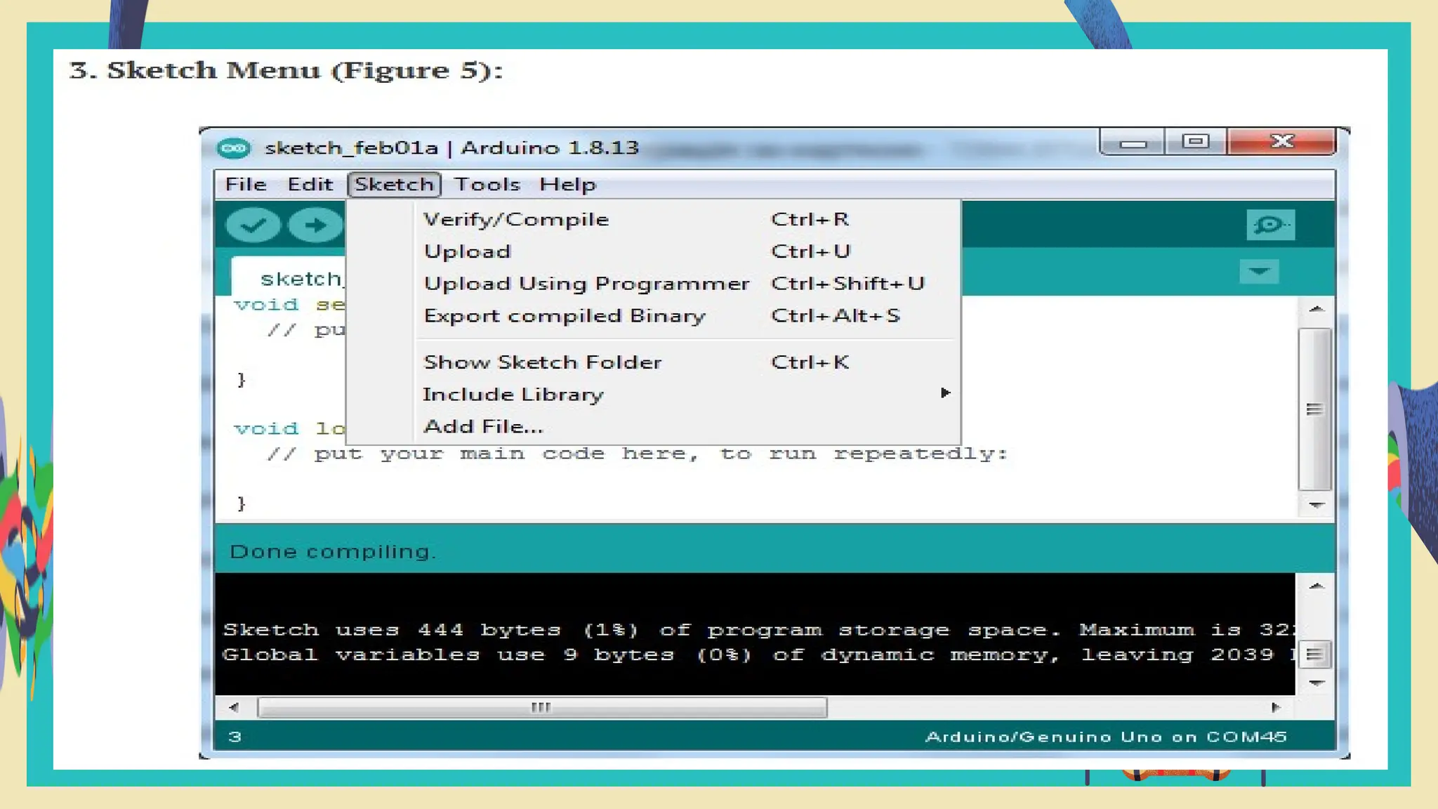Click horizontal scrollbar left arrow
The height and width of the screenshot is (809, 1438).
(234, 707)
